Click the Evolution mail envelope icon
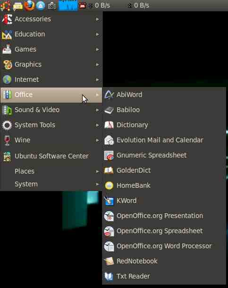 pos(109,140)
